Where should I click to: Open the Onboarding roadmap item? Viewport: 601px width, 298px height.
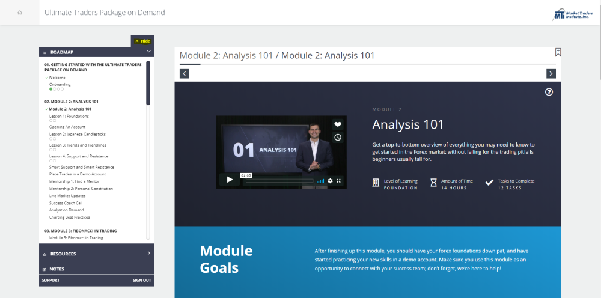[x=59, y=84]
